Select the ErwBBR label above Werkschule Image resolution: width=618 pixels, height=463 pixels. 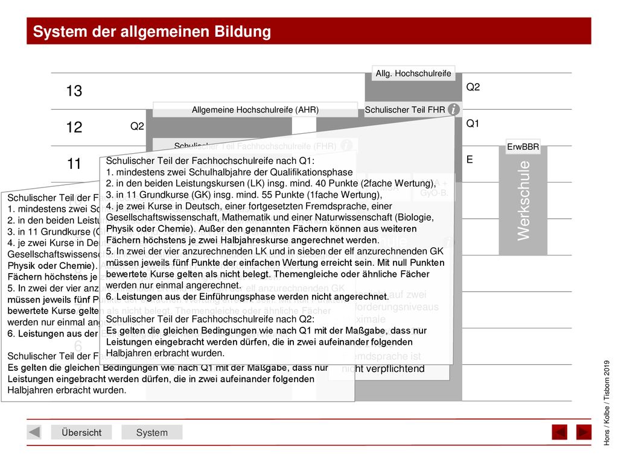[523, 147]
